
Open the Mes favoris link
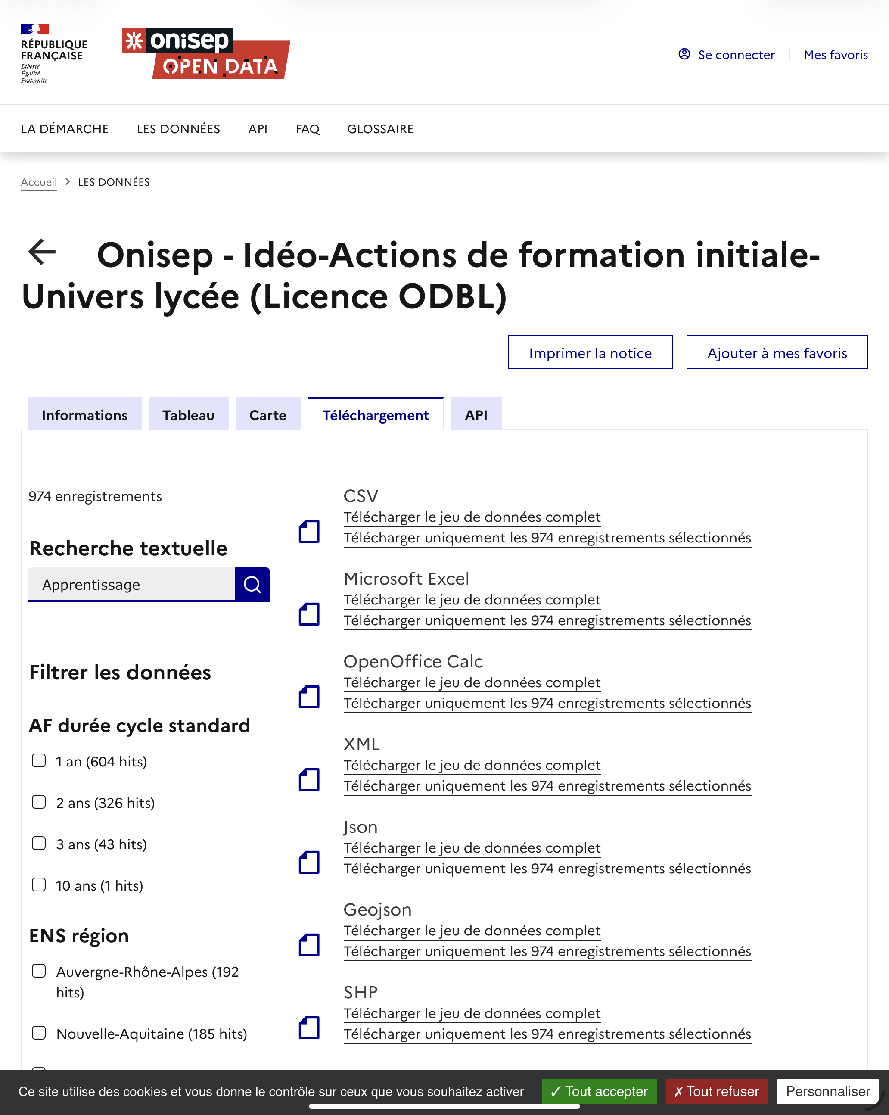coord(835,54)
